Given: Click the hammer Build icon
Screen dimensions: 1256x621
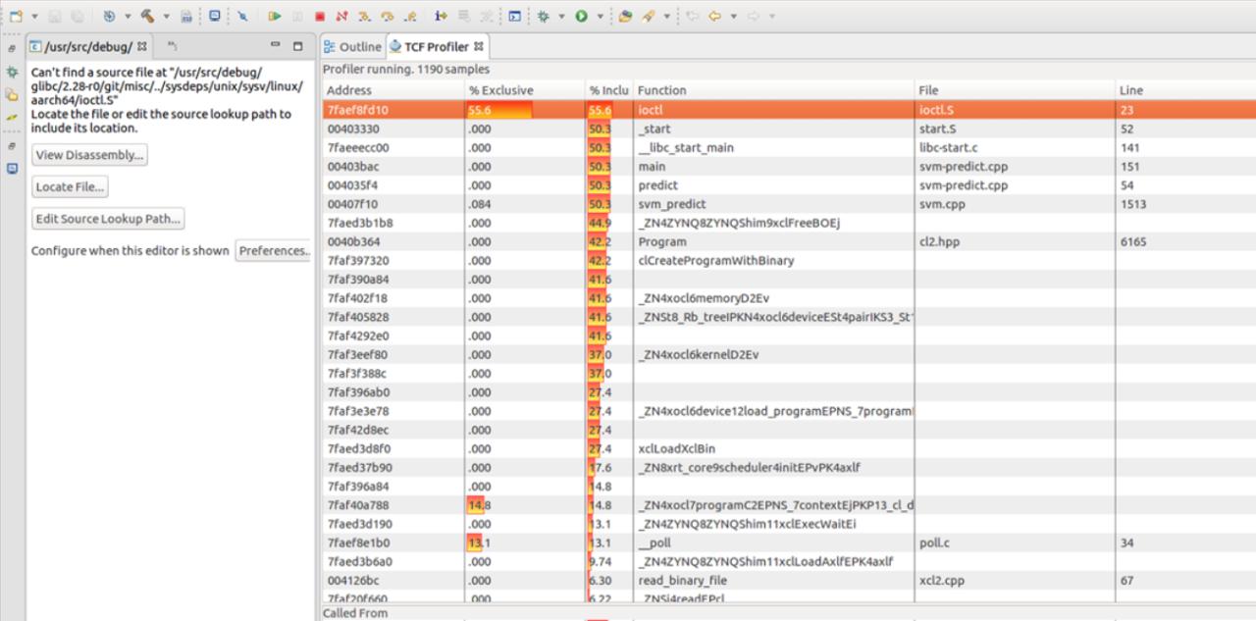Looking at the screenshot, I should pos(147,17).
